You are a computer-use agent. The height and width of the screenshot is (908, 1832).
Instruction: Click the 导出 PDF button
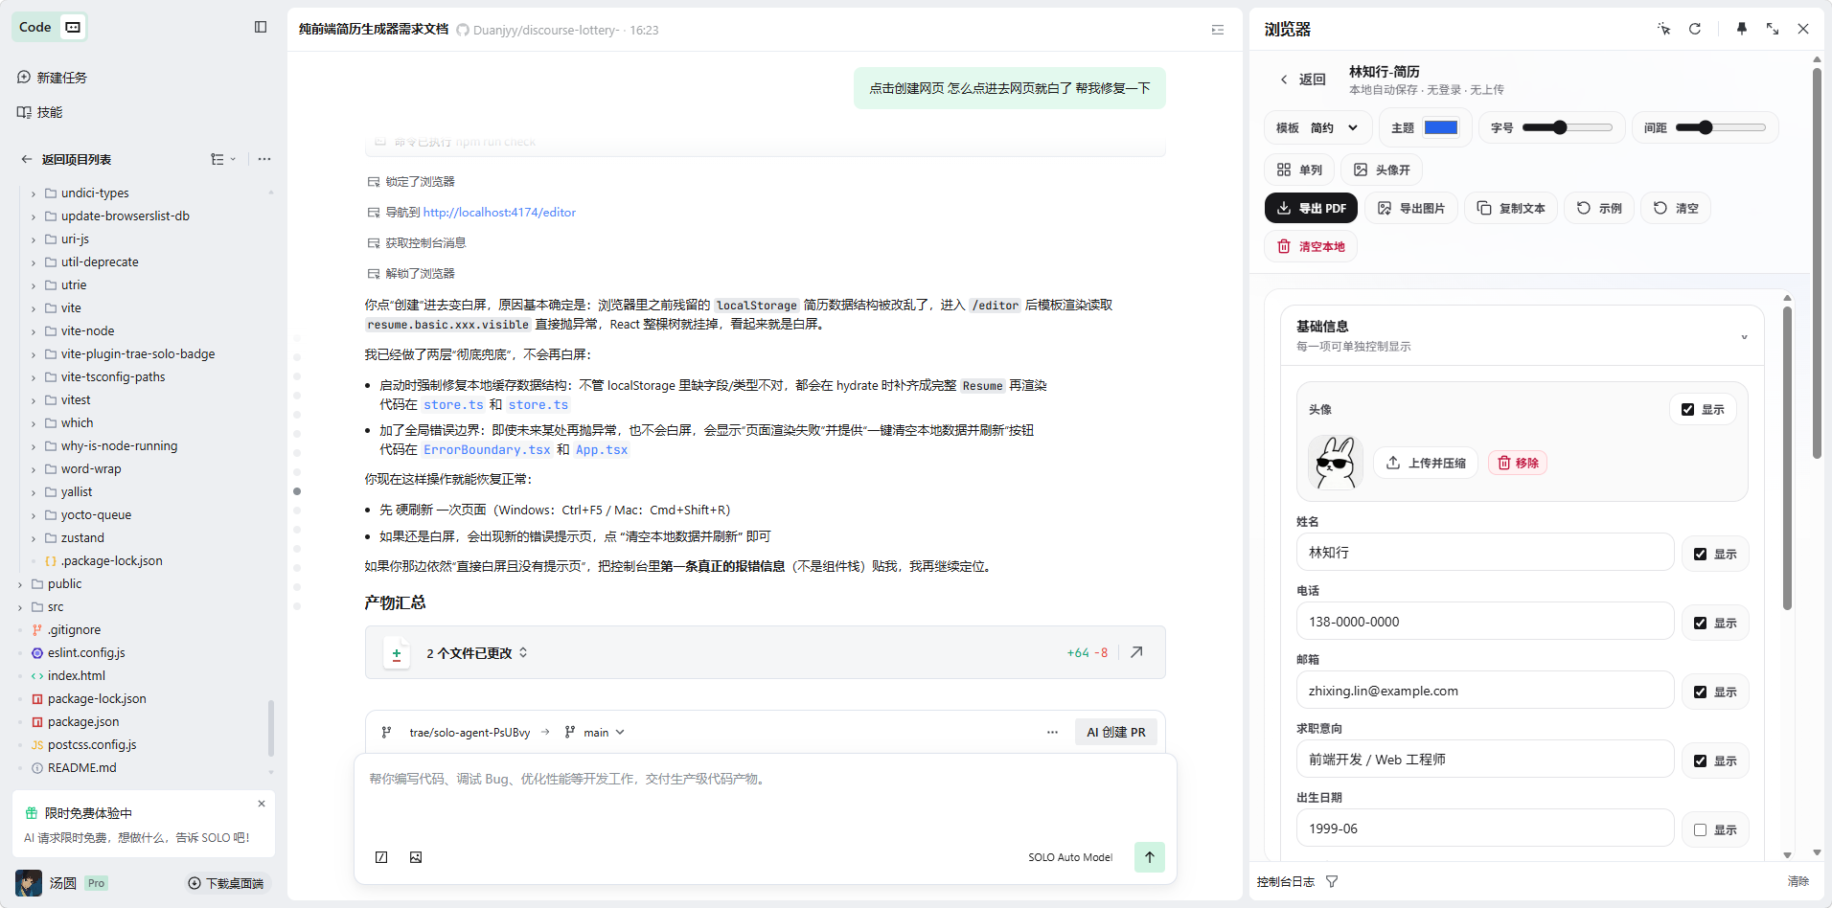(1311, 208)
